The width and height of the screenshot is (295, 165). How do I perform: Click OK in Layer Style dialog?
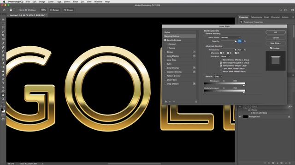276,32
